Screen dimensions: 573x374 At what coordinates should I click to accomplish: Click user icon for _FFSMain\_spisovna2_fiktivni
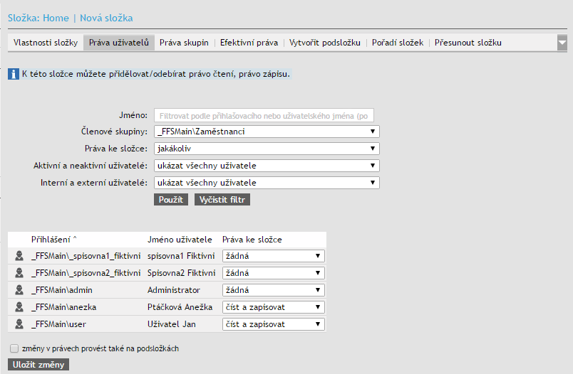19,273
